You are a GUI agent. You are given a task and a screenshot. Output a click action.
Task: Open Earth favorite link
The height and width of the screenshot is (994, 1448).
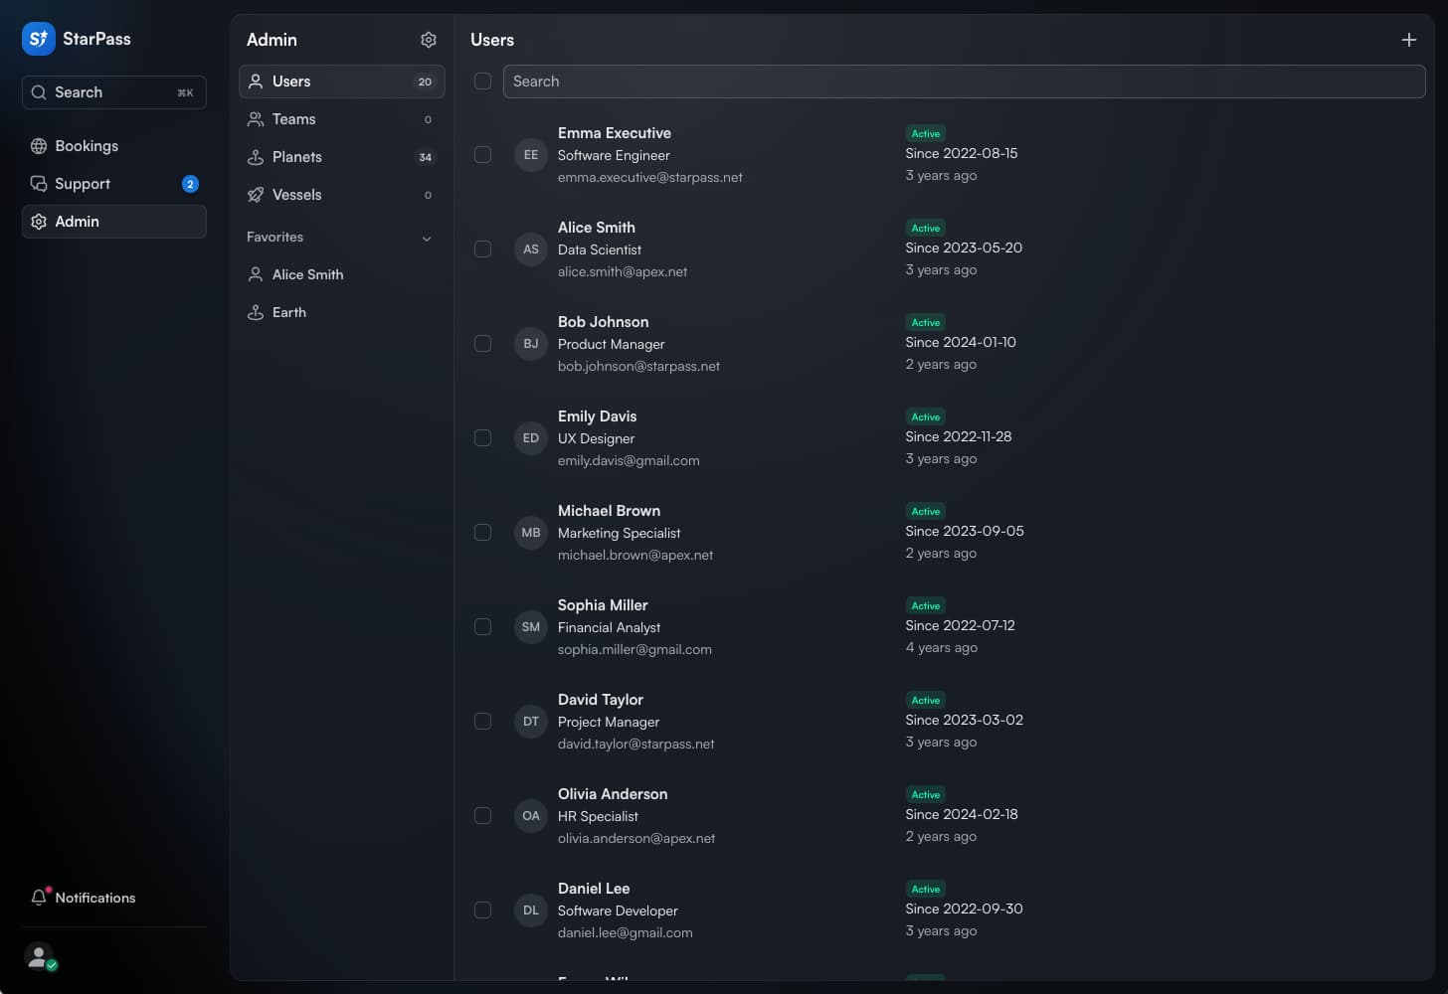pos(288,312)
